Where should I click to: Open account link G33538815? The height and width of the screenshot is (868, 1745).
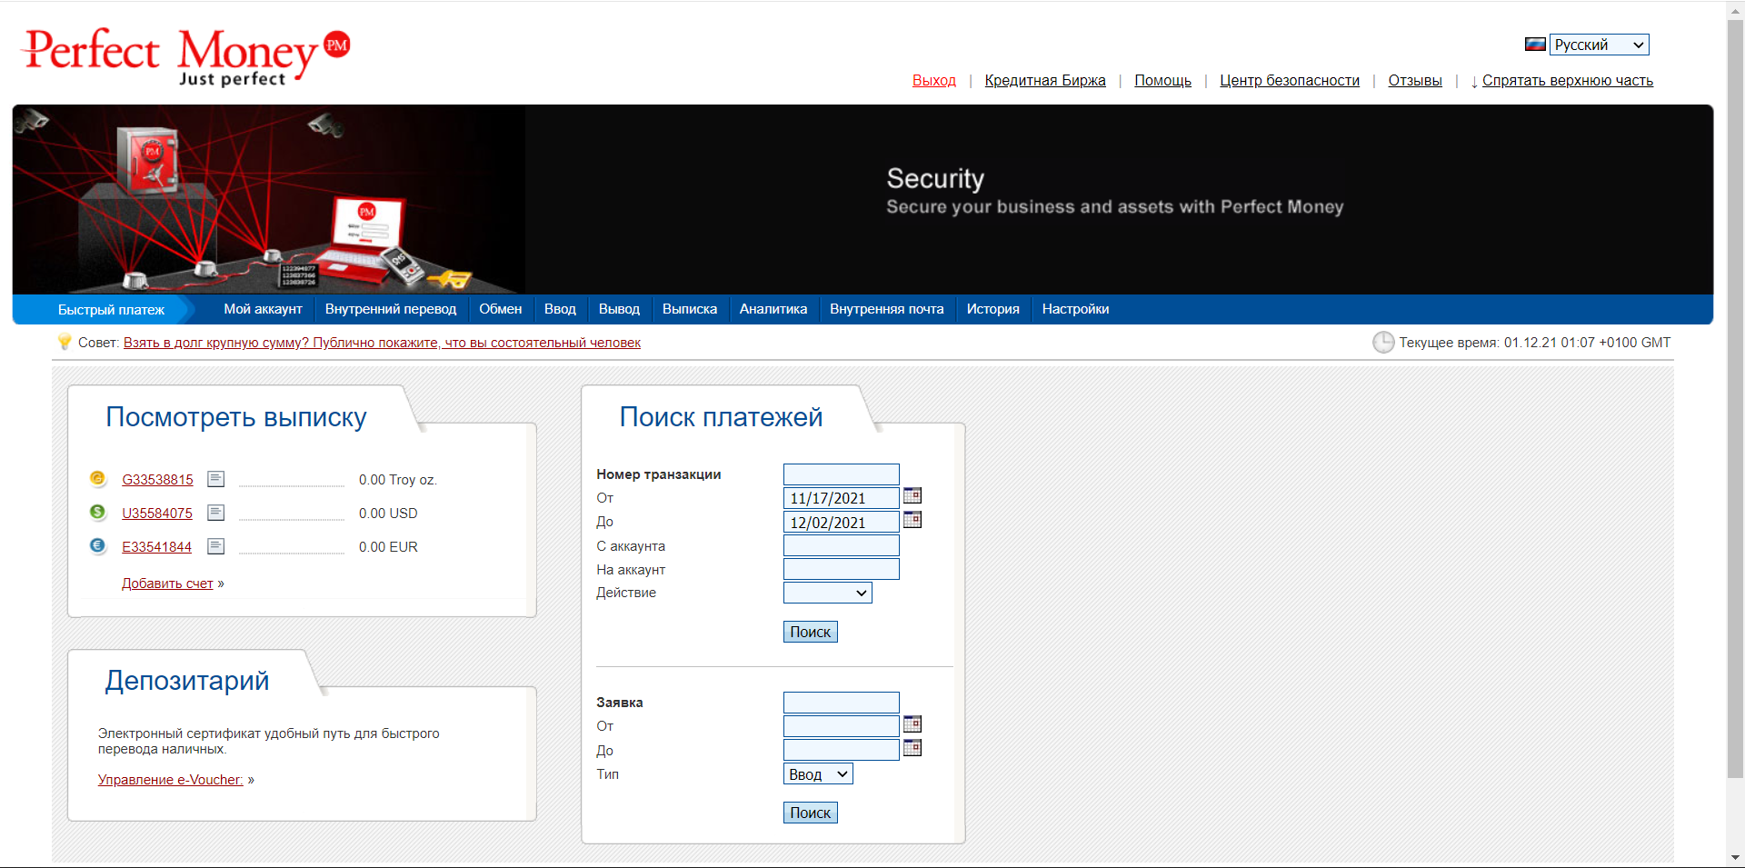(x=158, y=480)
